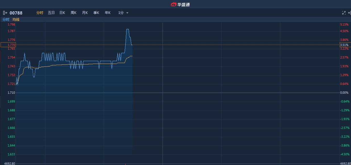Switch to 分时 intraday chart tab
Viewport: 351px width, 165px height.
40,13
